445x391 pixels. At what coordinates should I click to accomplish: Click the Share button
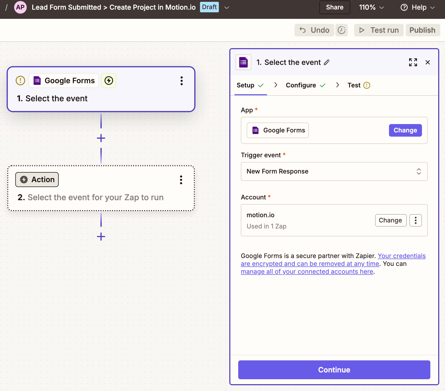pyautogui.click(x=335, y=7)
